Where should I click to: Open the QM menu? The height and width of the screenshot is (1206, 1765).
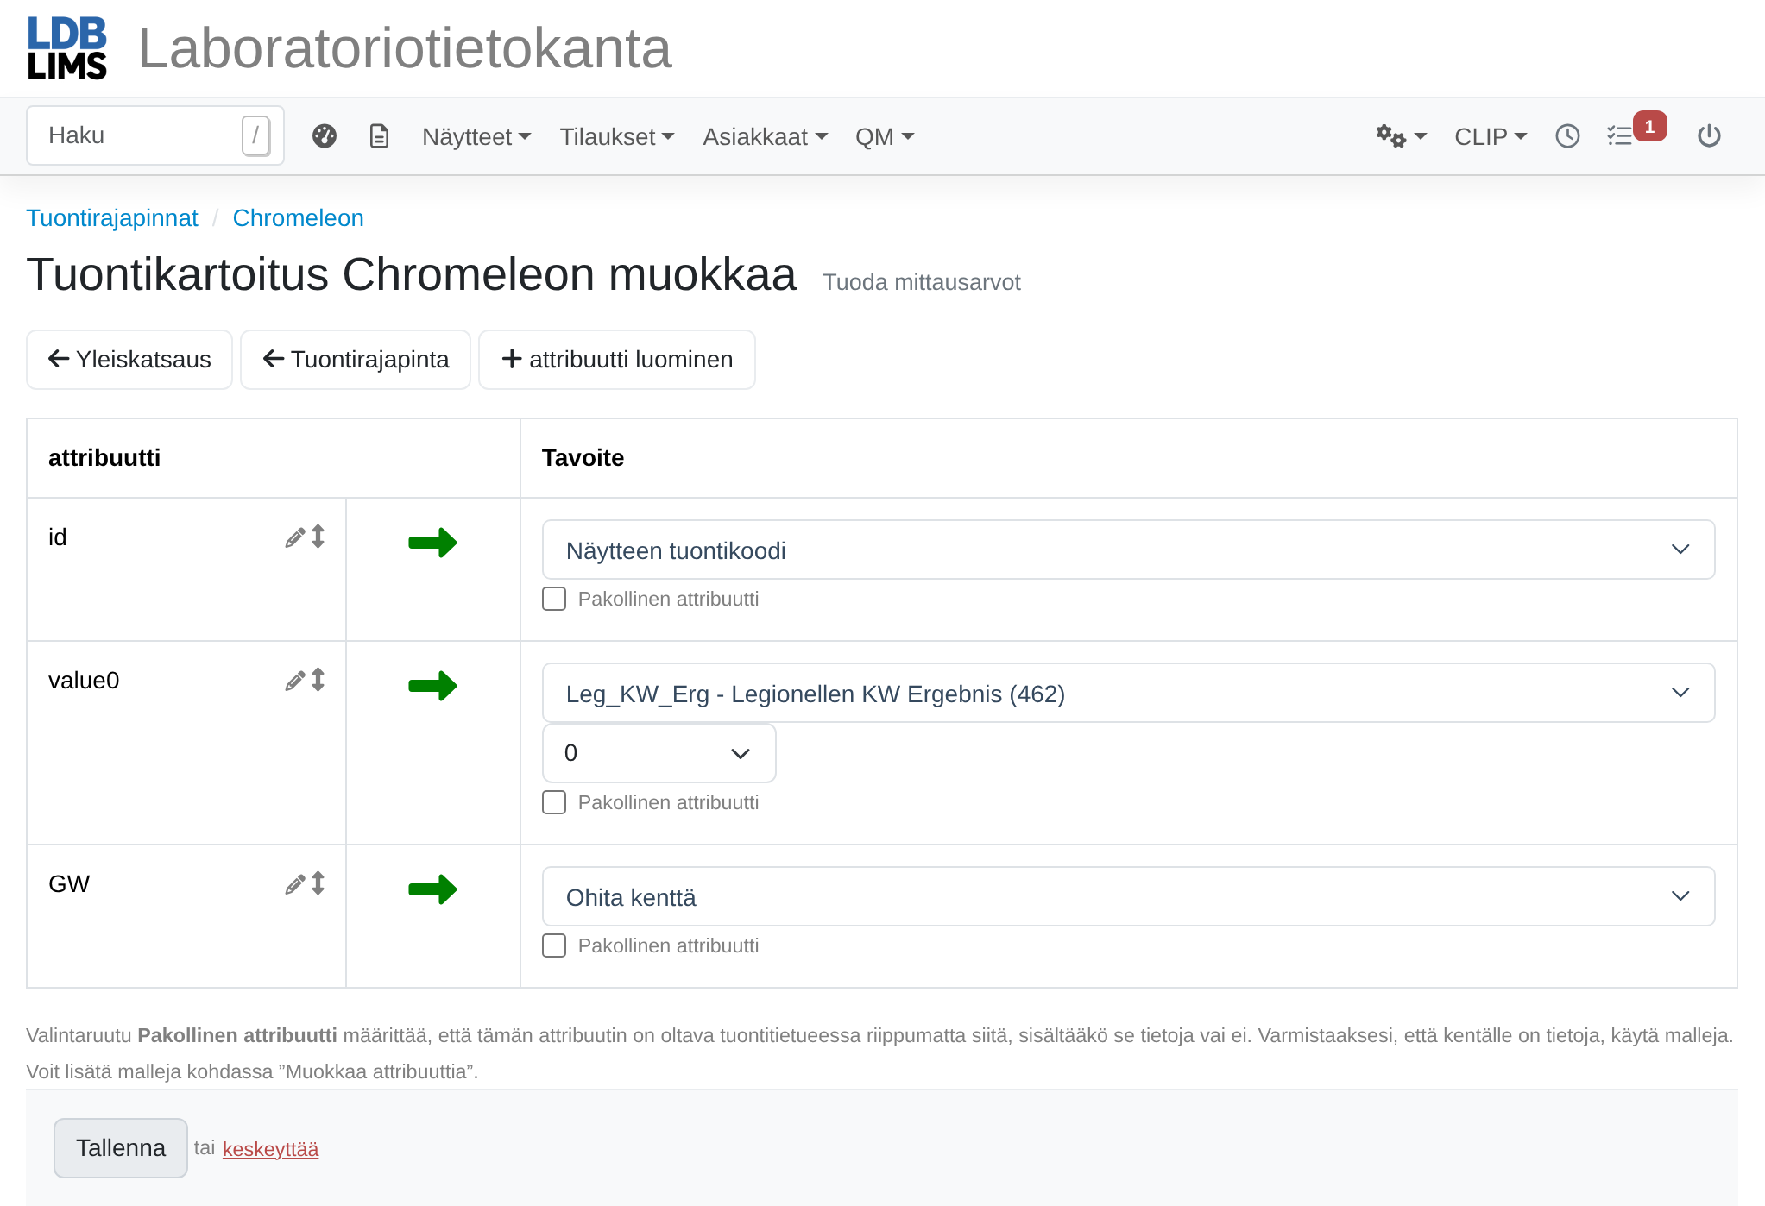pos(885,136)
